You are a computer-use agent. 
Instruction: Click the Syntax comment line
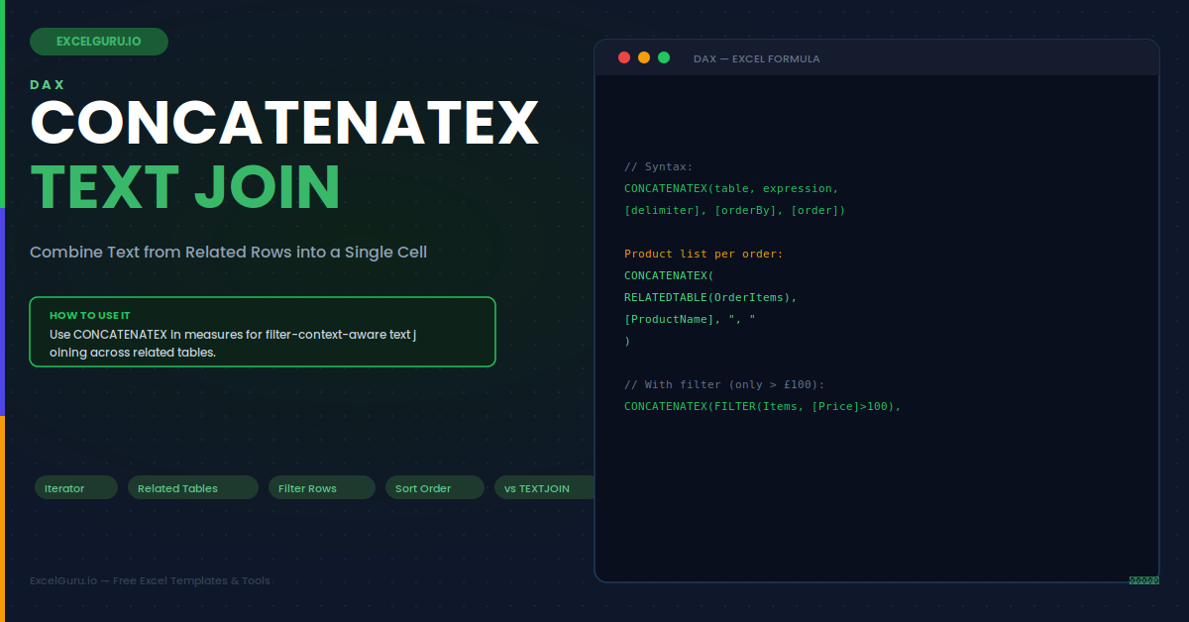point(659,166)
